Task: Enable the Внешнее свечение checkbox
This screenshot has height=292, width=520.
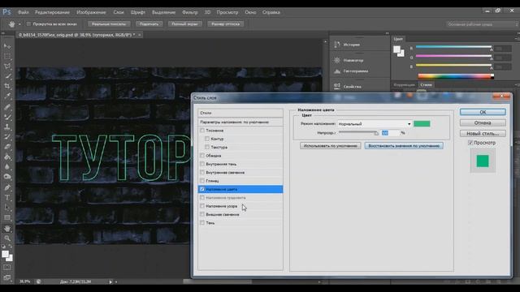Action: click(x=202, y=214)
